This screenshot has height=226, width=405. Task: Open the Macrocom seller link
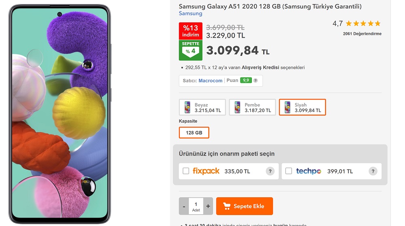(210, 81)
